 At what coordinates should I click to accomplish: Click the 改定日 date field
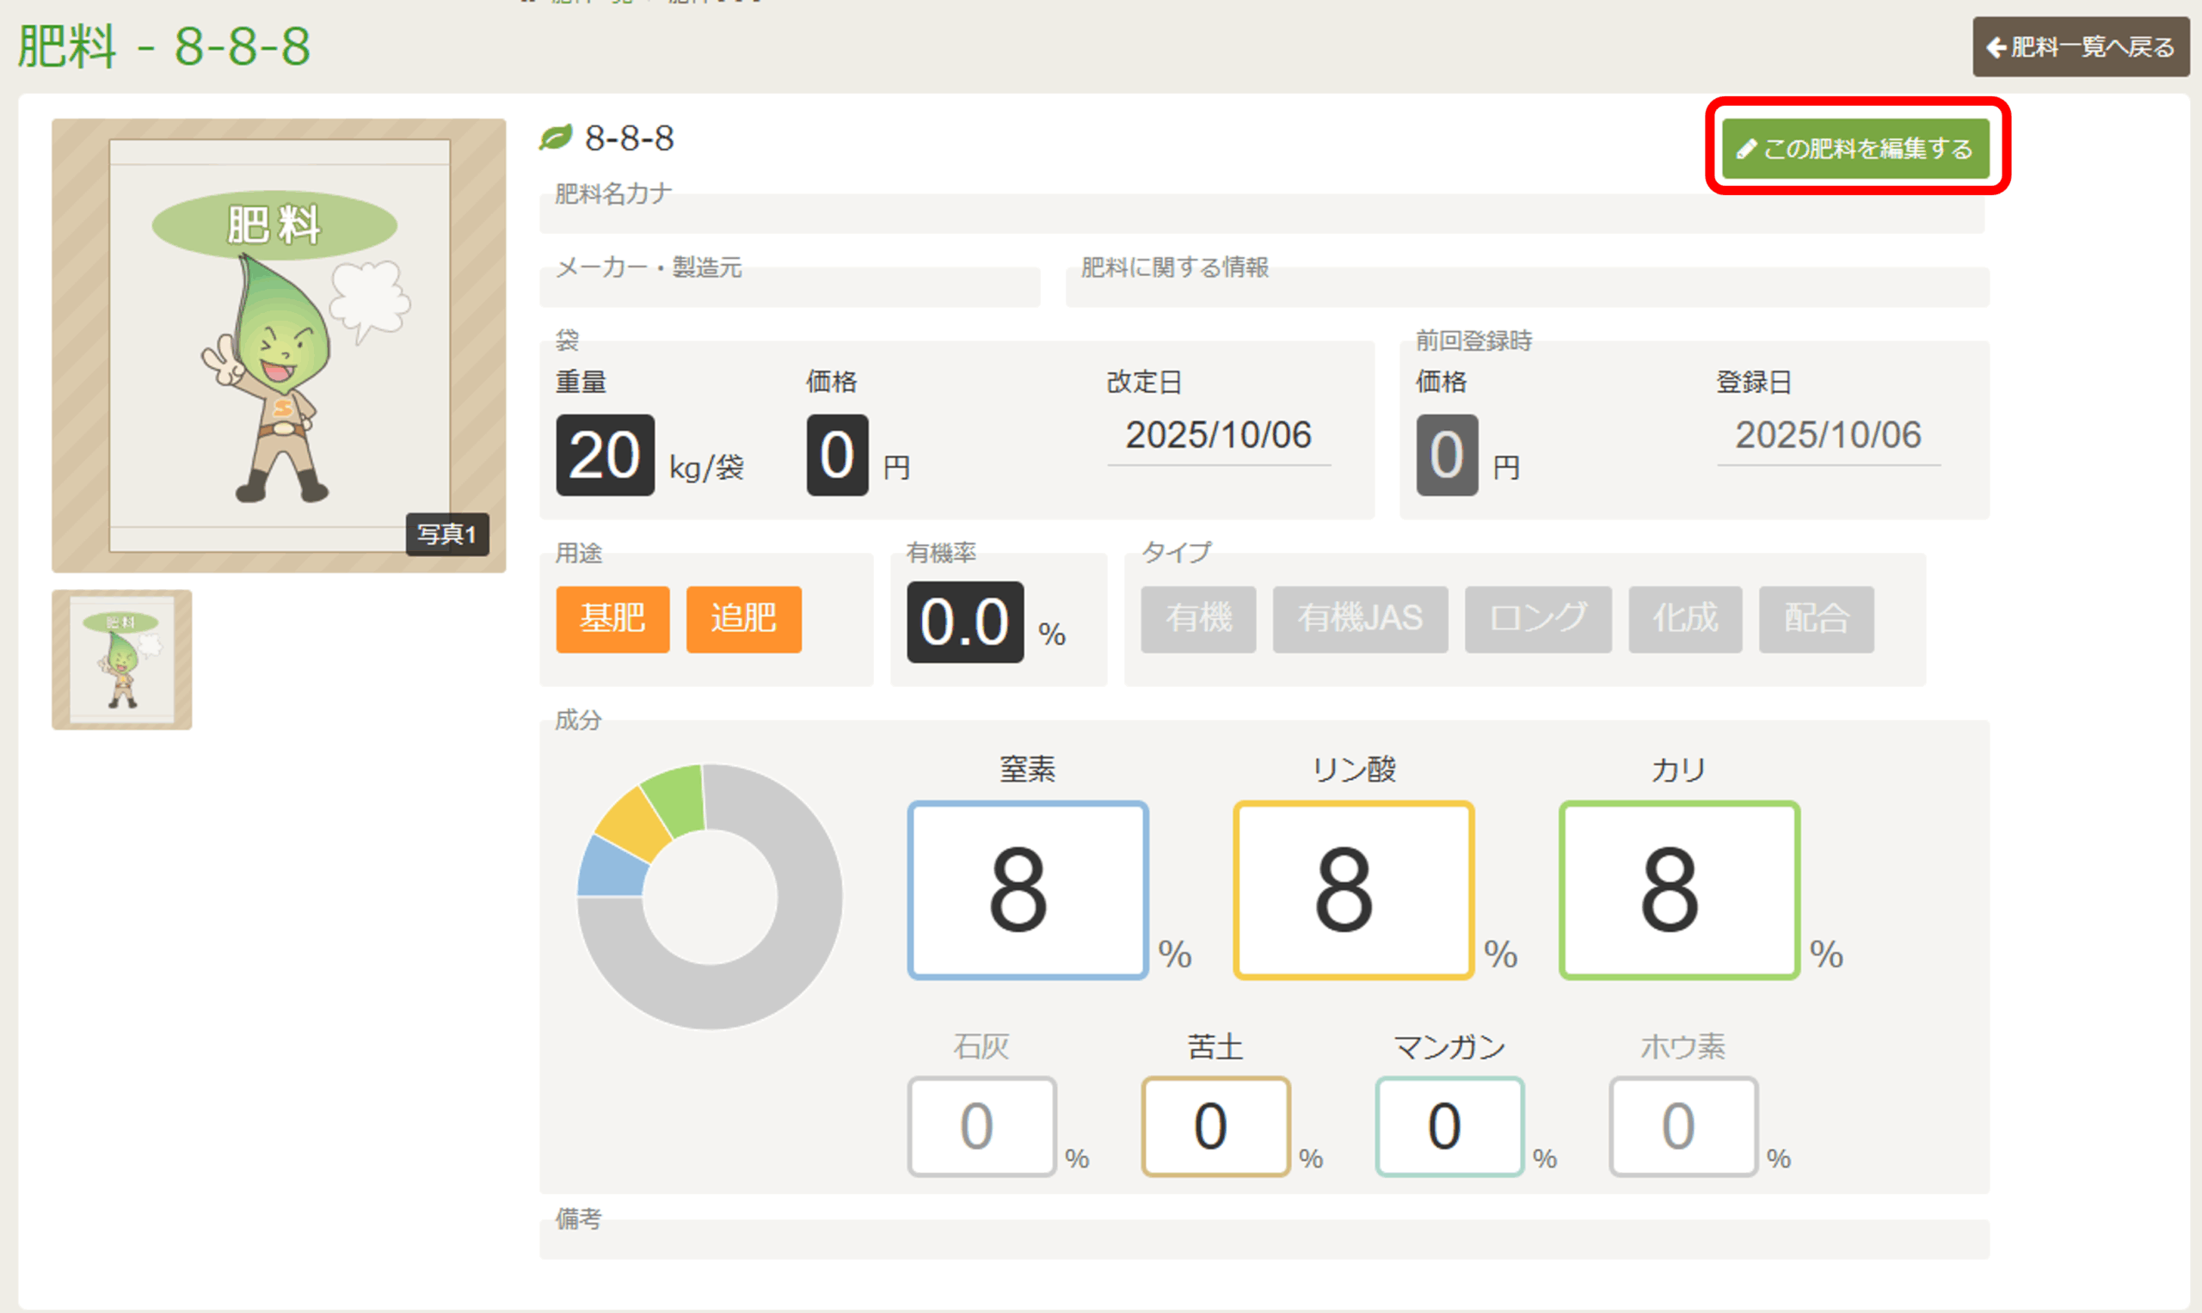click(x=1218, y=436)
